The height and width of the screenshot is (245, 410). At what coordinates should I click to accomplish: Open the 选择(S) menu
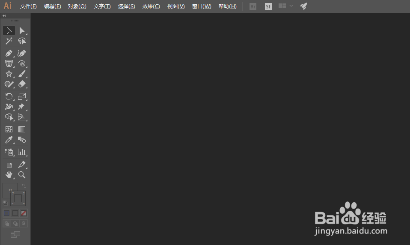[126, 6]
